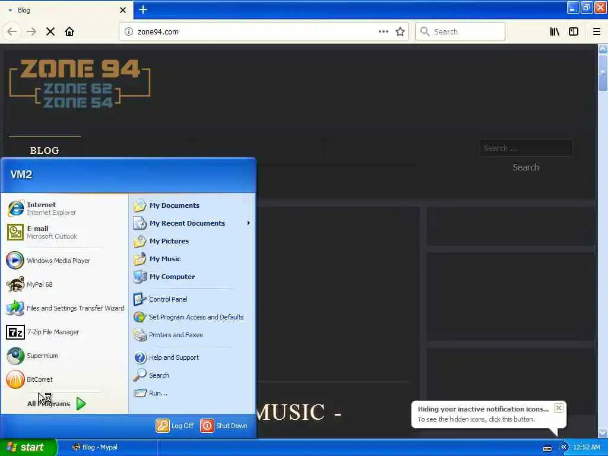View site information icon in address bar
The width and height of the screenshot is (608, 456).
pyautogui.click(x=129, y=32)
